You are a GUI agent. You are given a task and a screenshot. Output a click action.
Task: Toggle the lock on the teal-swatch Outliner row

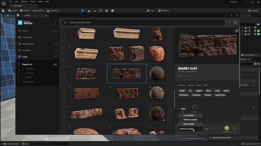pos(246,34)
